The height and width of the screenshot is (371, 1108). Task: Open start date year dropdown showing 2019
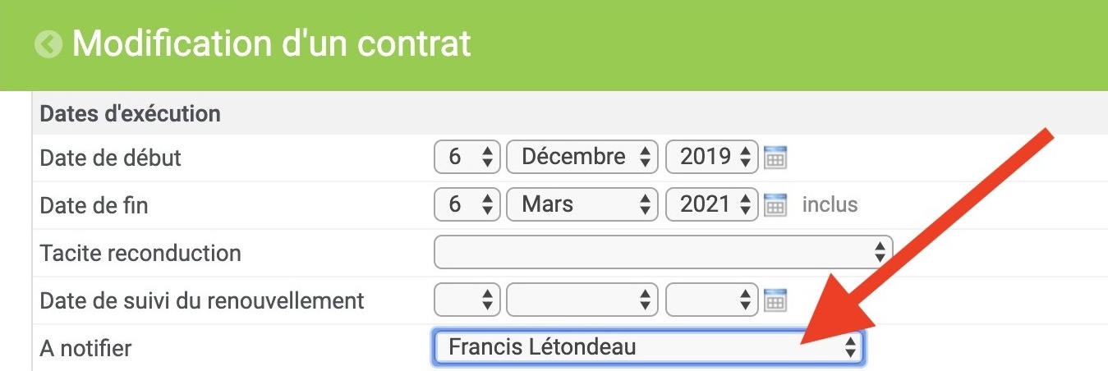[x=711, y=158]
